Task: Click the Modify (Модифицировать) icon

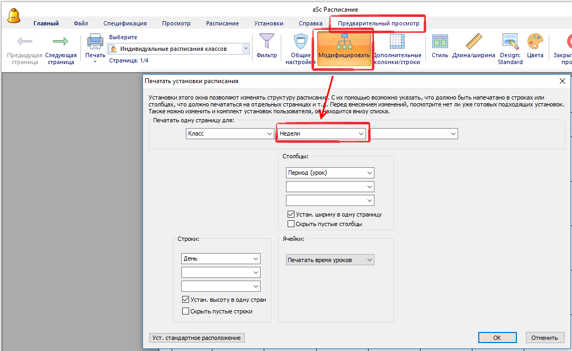Action: click(x=344, y=42)
